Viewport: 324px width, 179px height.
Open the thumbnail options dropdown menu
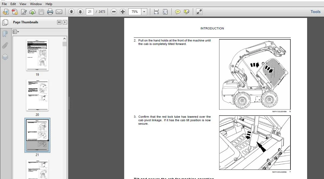[x=16, y=32]
